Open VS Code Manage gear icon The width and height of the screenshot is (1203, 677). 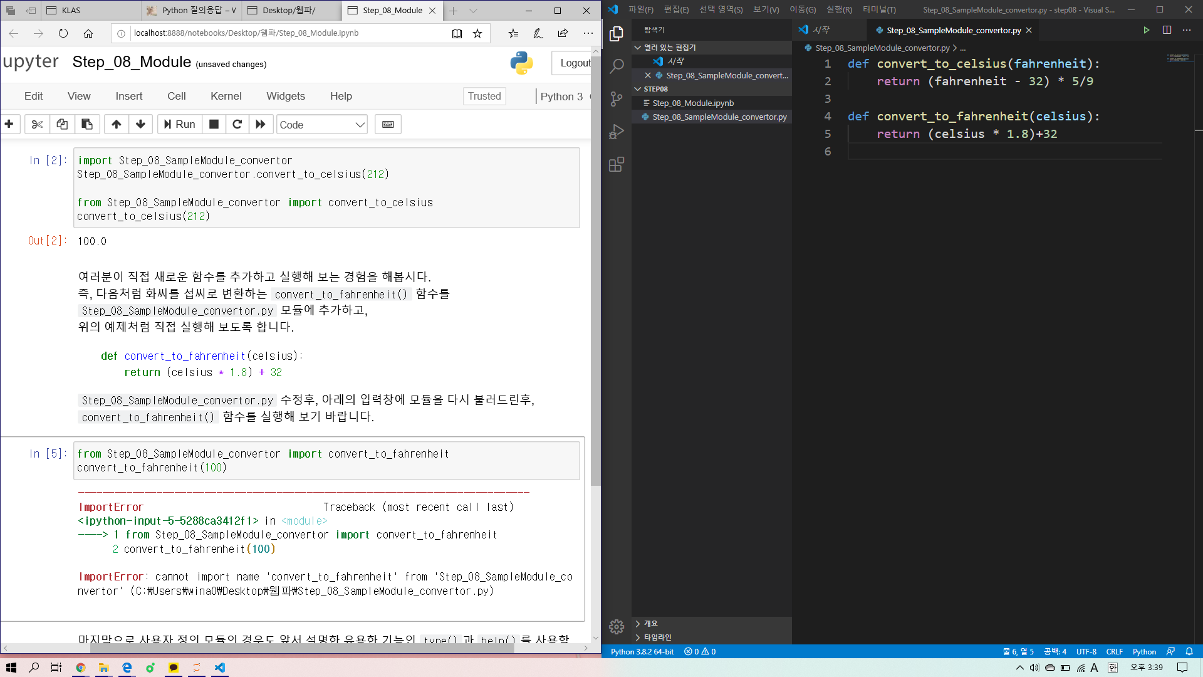pos(617,626)
